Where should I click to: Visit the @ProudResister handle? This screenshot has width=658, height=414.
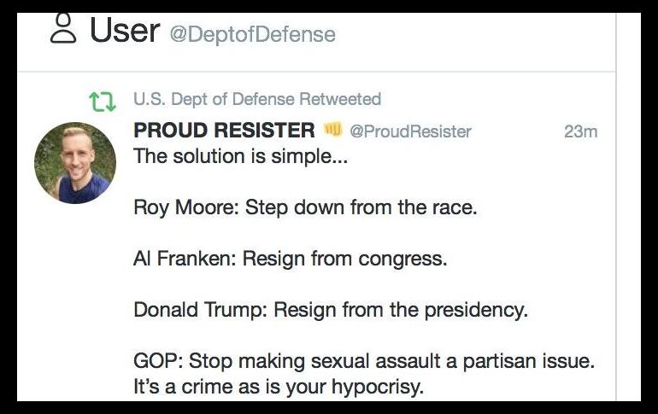pos(410,131)
